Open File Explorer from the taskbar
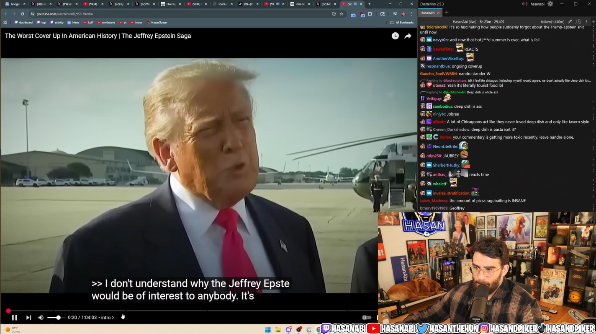Viewport: 596px width, 334px height. click(x=278, y=329)
